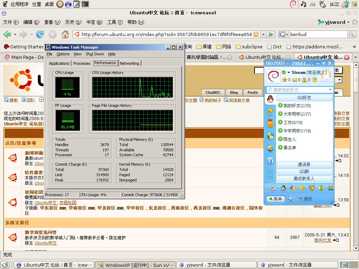Image resolution: width=359 pixels, height=269 pixels.
Task: Click the QQ 菜单 menu button
Action: pos(276,199)
